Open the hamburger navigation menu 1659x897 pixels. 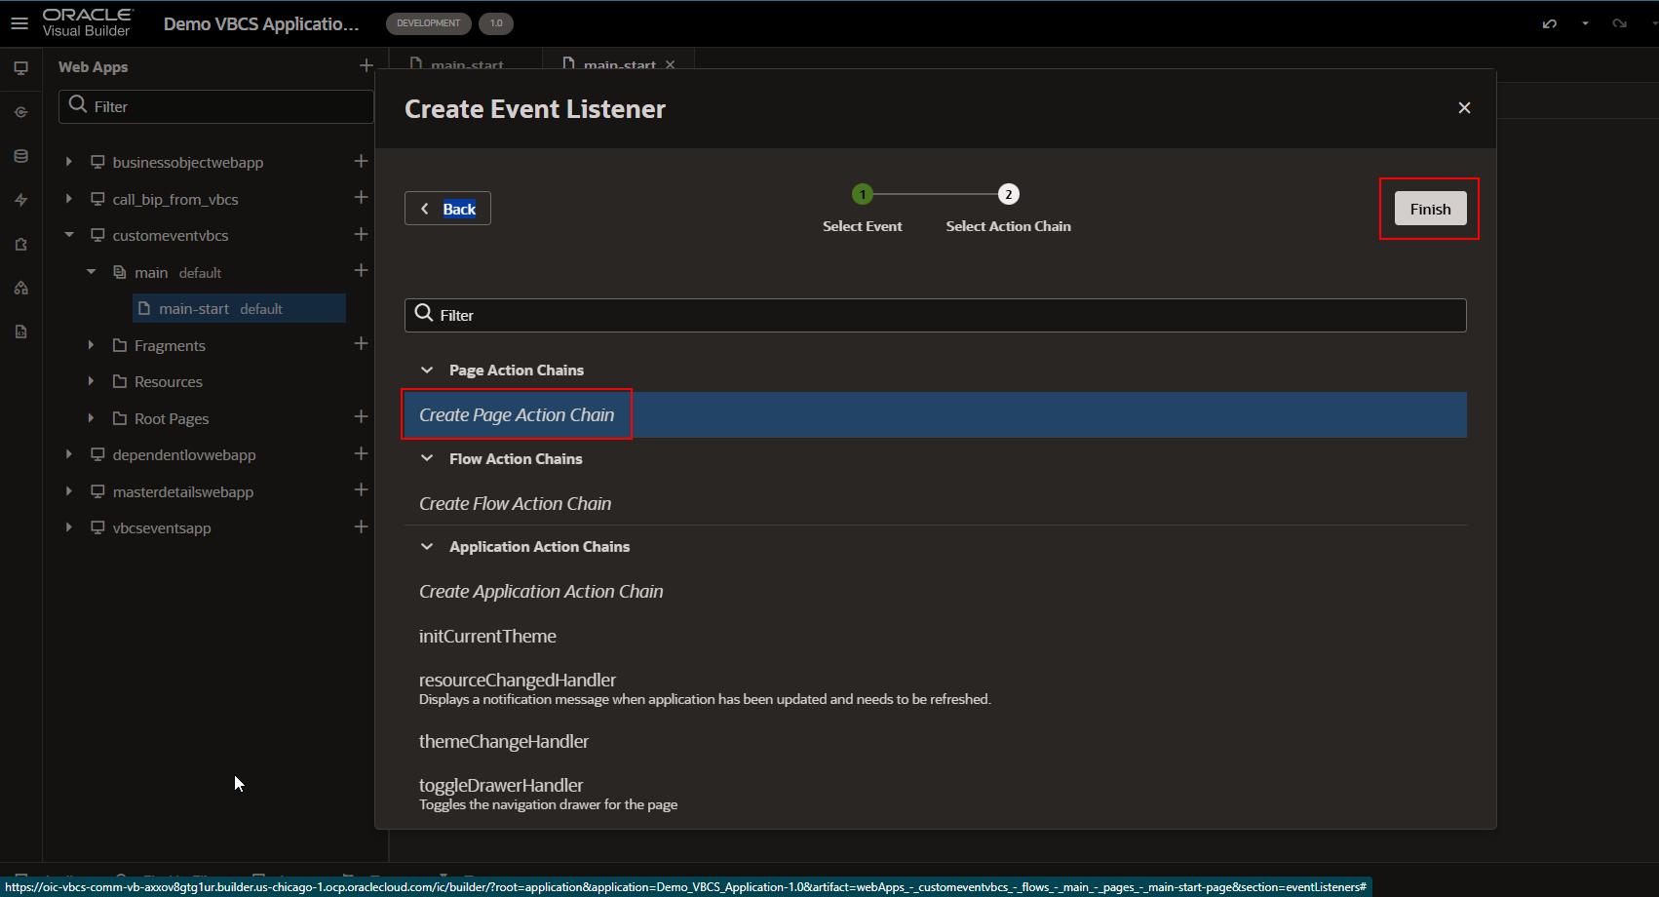(19, 23)
